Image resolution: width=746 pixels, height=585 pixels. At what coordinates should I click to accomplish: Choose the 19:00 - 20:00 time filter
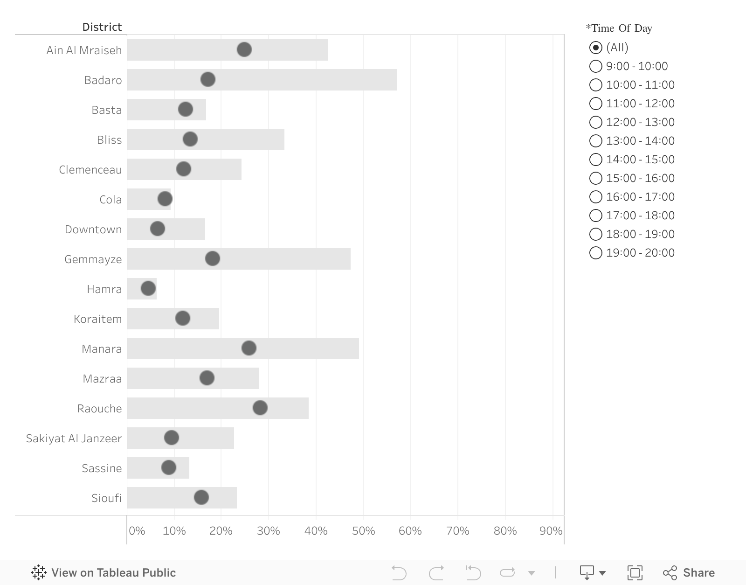tap(596, 253)
